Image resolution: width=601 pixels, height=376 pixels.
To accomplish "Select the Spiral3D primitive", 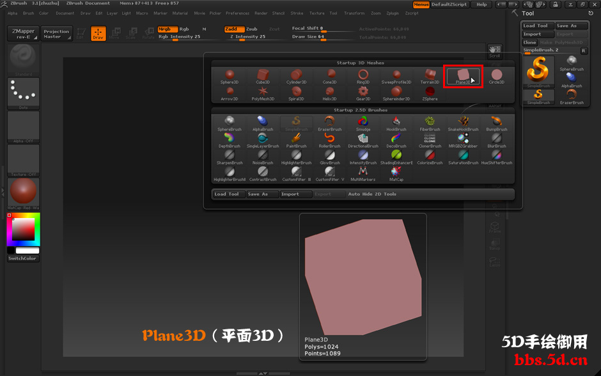I will (x=296, y=93).
